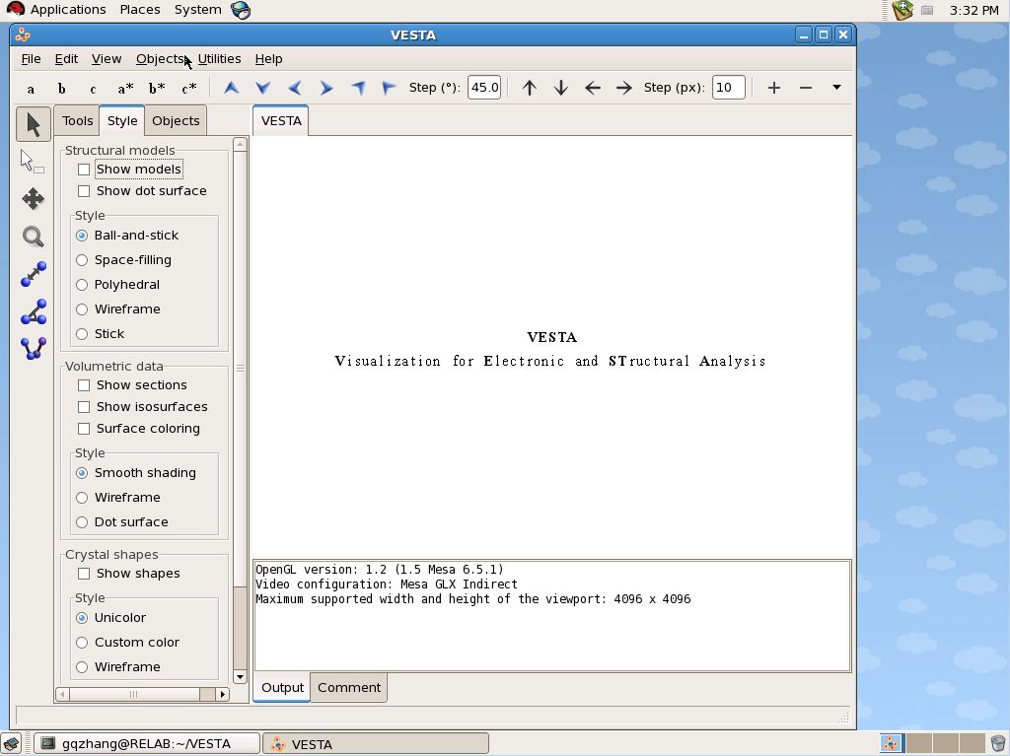1010x756 pixels.
Task: Click the Step px input field
Action: coord(728,88)
